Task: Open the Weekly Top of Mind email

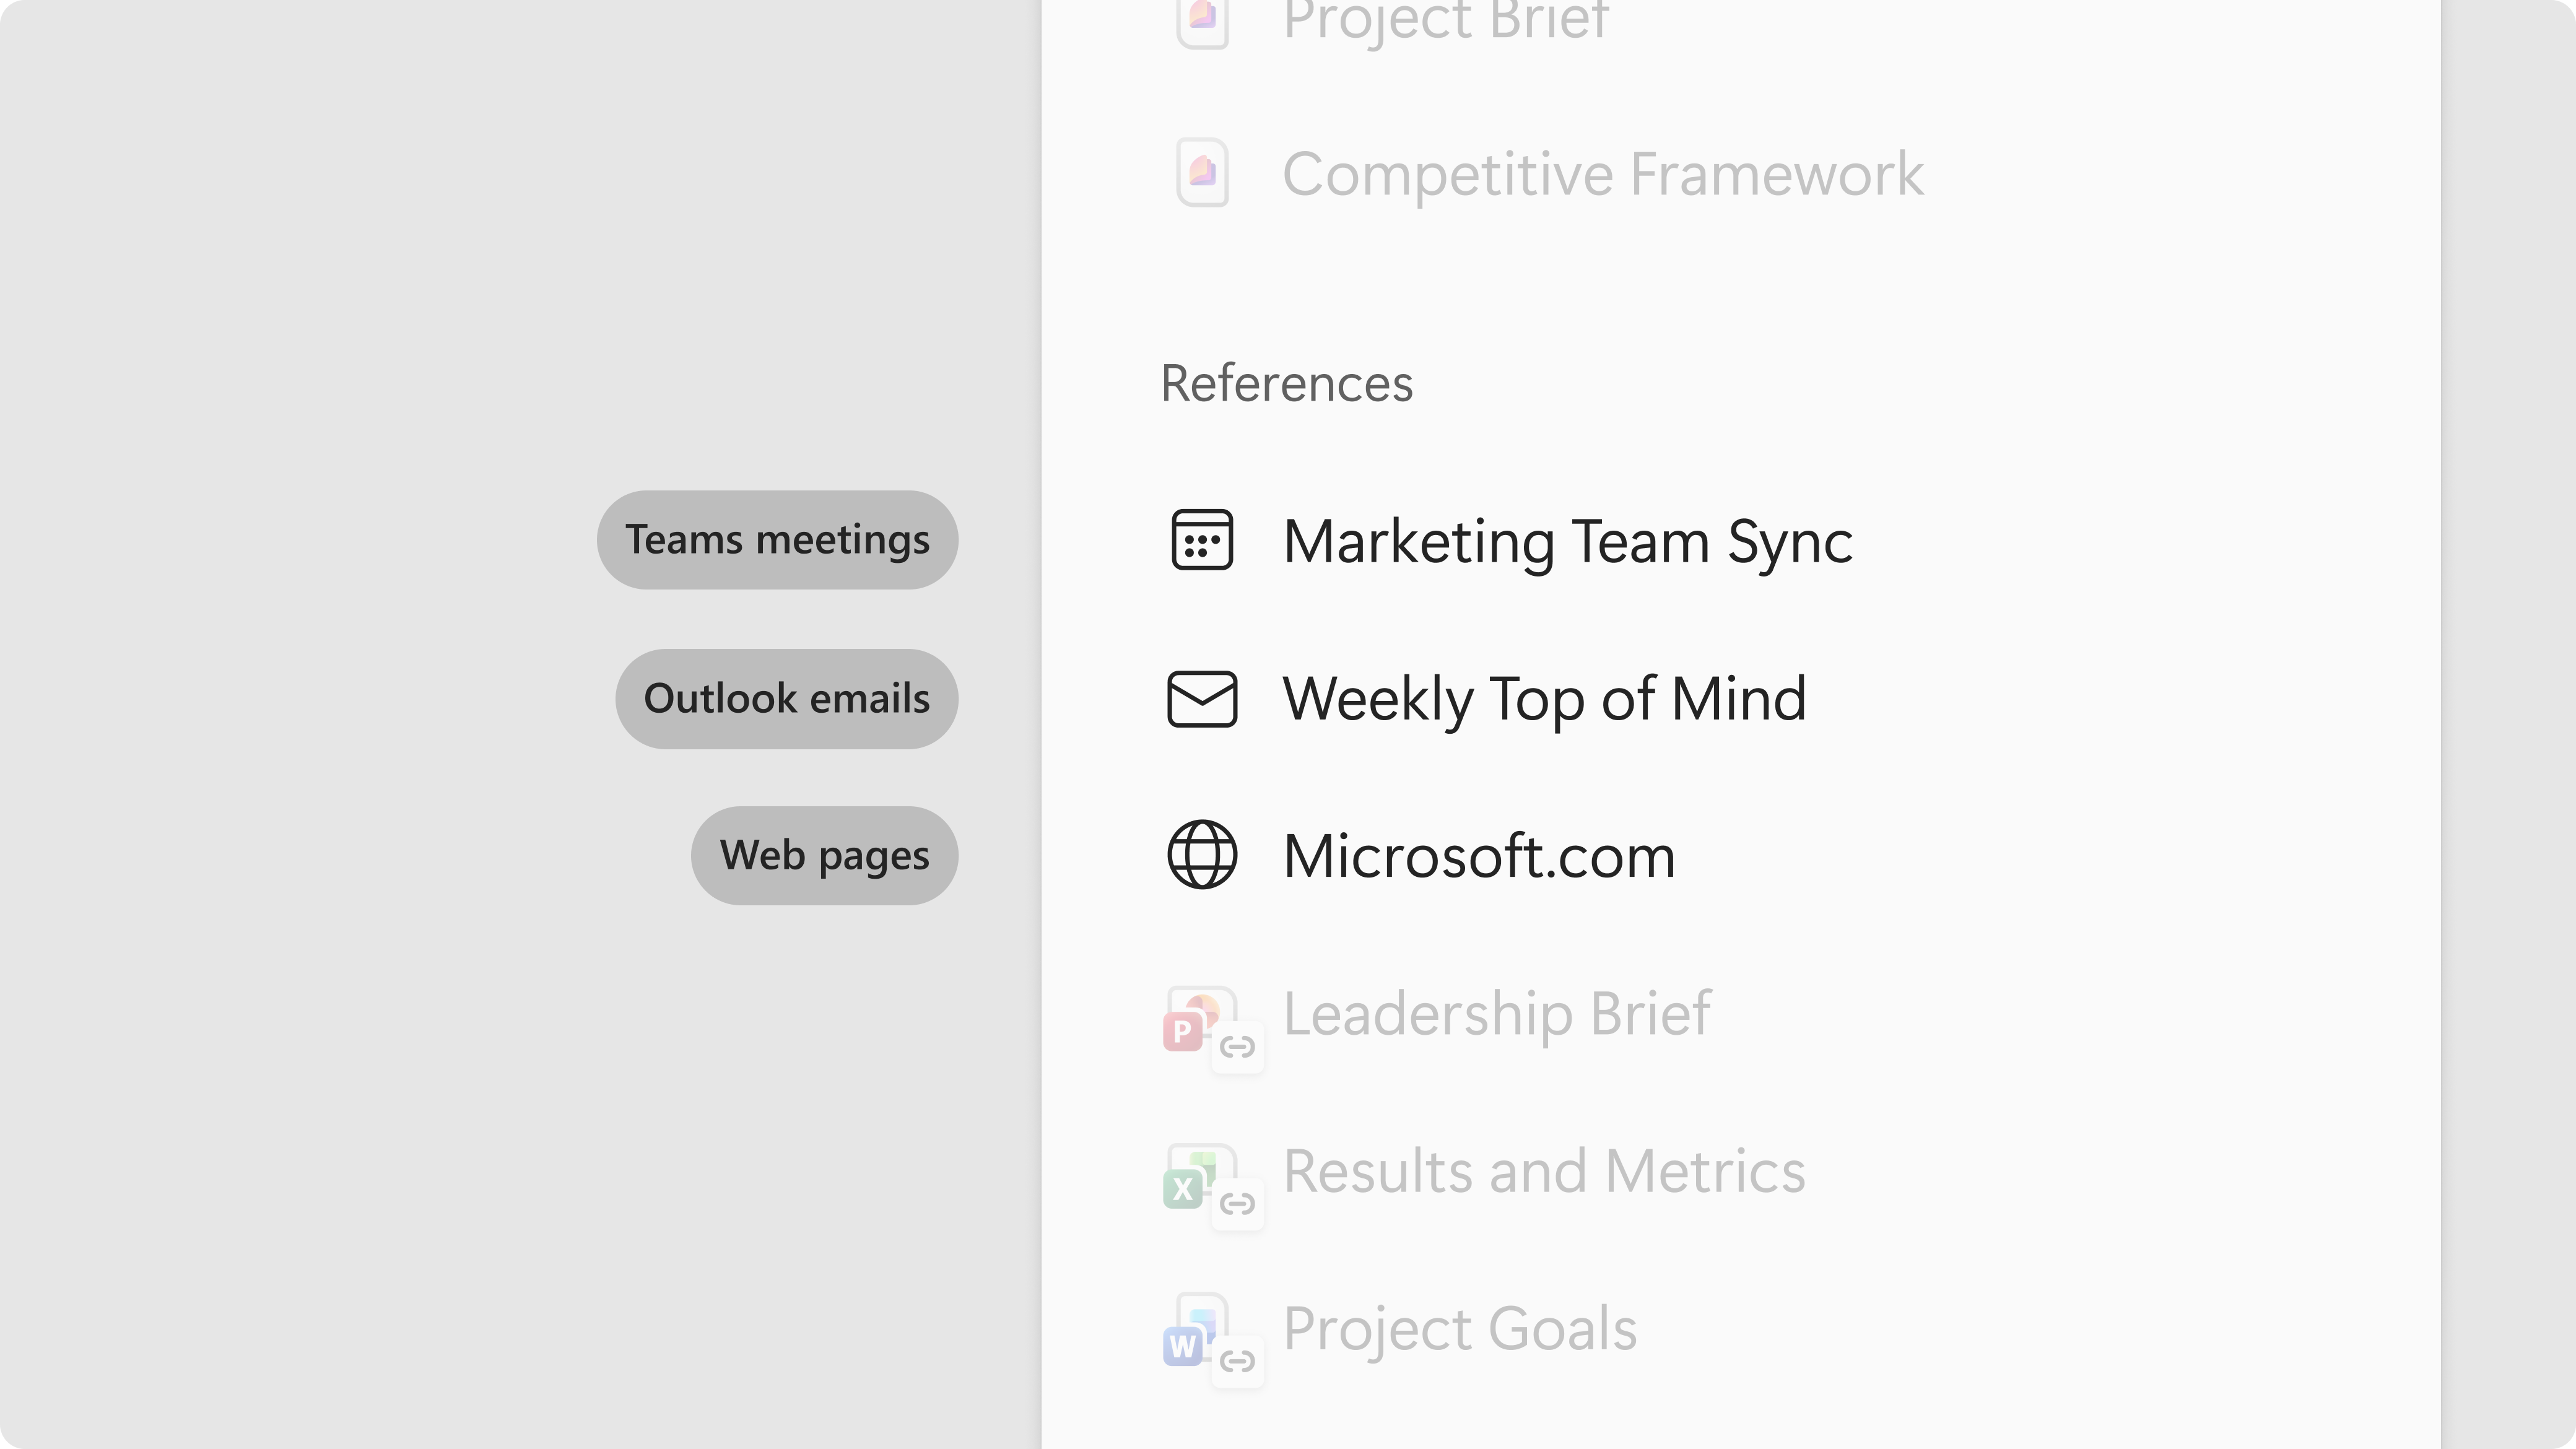Action: click(1544, 699)
